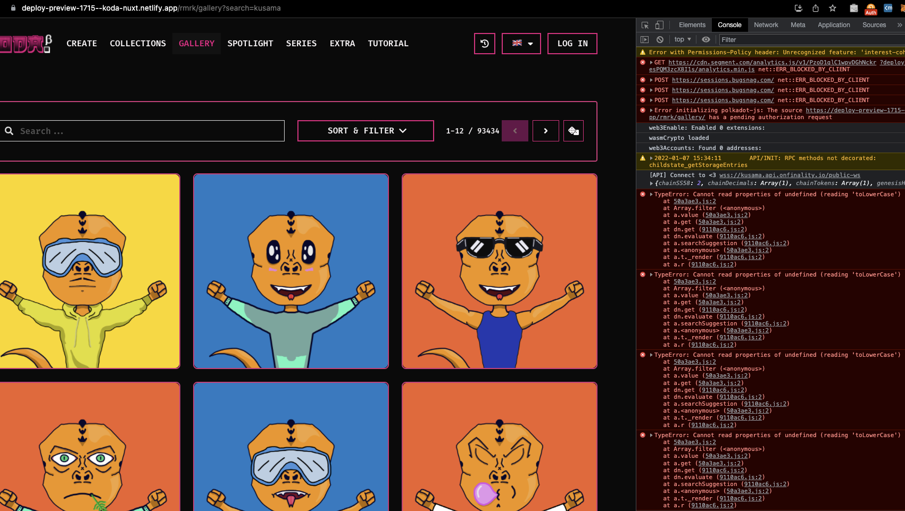Select the 'wasmCrypto loaded' console line
The width and height of the screenshot is (905, 511).
[x=679, y=138]
